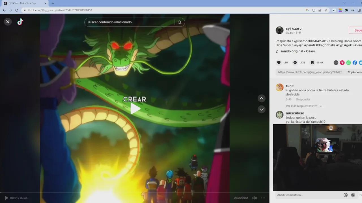Click the install app icon in address bar

[314, 10]
